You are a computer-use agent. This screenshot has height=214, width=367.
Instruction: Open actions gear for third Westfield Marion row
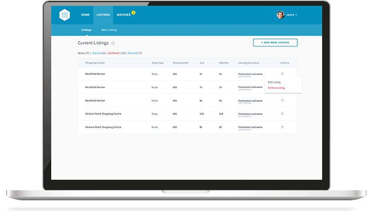(x=283, y=100)
